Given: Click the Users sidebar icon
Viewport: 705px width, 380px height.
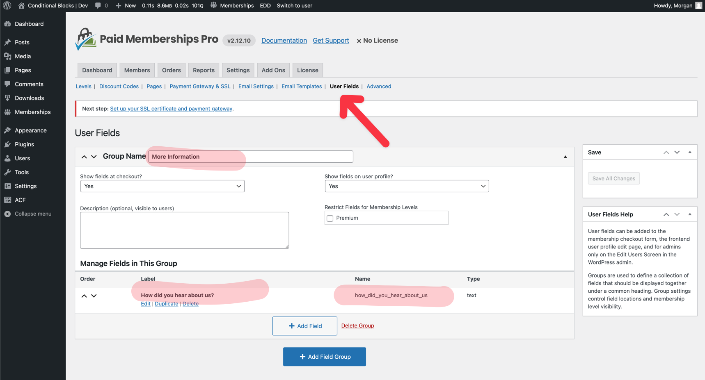Looking at the screenshot, I should pyautogui.click(x=8, y=158).
